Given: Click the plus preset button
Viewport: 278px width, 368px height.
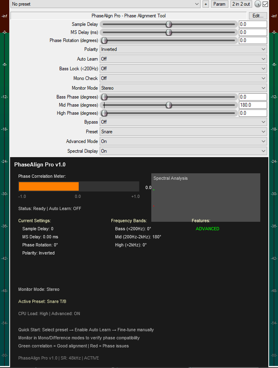Looking at the screenshot, I should click(x=205, y=4).
